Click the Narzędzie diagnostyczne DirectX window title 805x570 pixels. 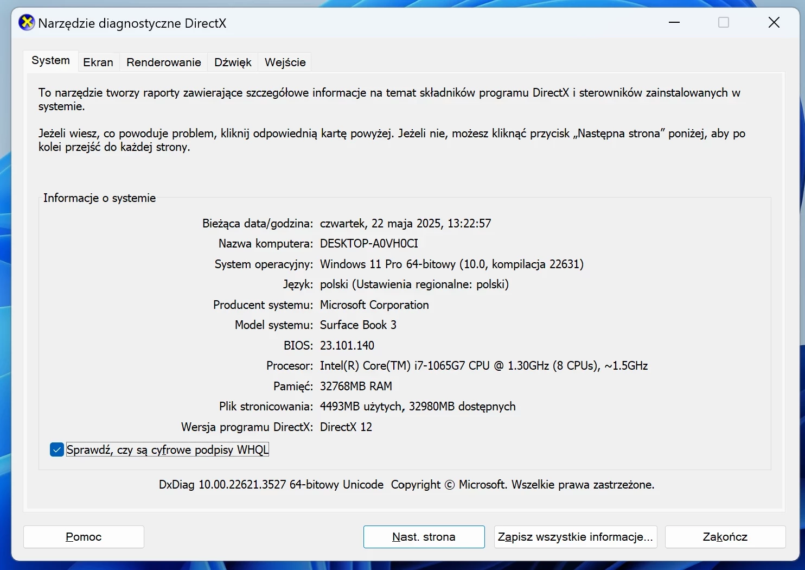tap(132, 23)
